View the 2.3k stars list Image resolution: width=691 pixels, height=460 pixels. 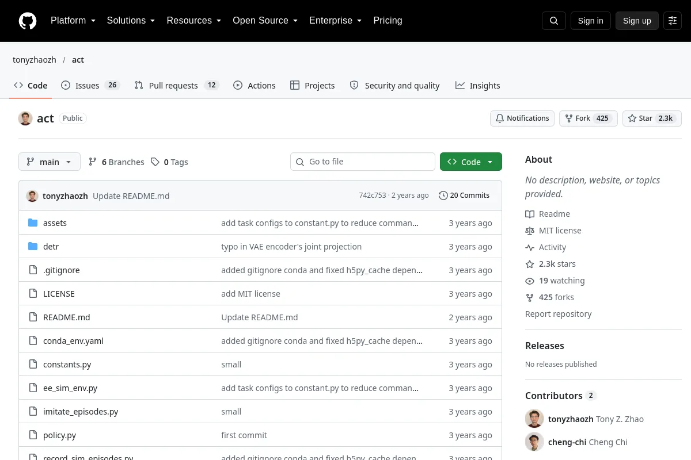[x=550, y=264]
